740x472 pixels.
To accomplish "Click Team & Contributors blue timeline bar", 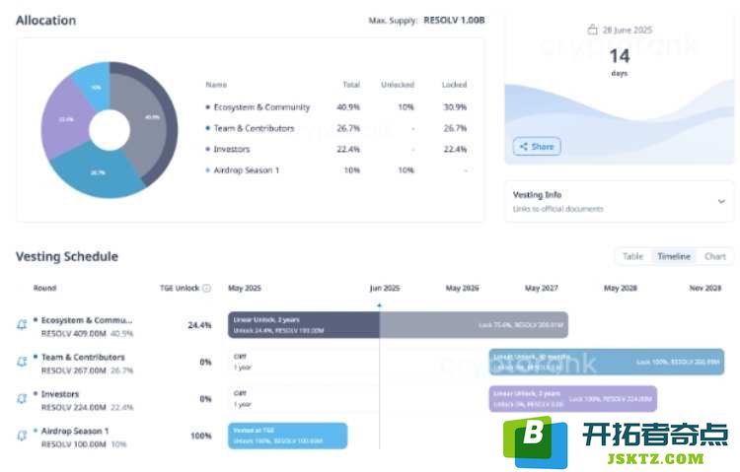I will (x=607, y=362).
